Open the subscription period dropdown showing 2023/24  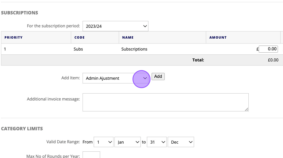(x=115, y=26)
